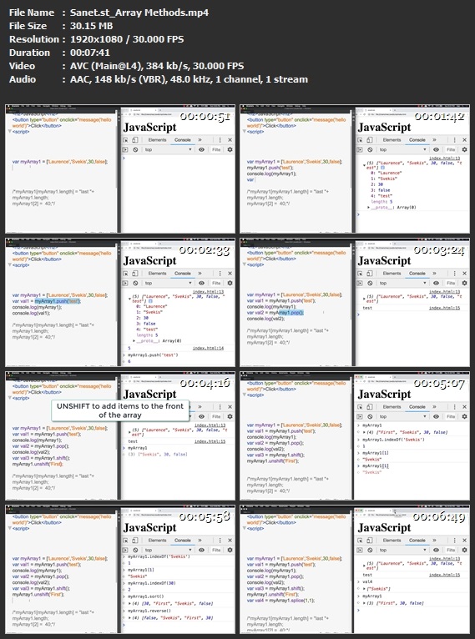Image resolution: width=475 pixels, height=639 pixels.
Task: Toggle the eye icon in the 00:06:49 frame
Action: [436, 551]
